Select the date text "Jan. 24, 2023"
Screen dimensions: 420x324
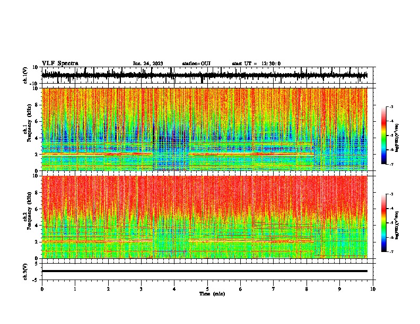[148, 64]
